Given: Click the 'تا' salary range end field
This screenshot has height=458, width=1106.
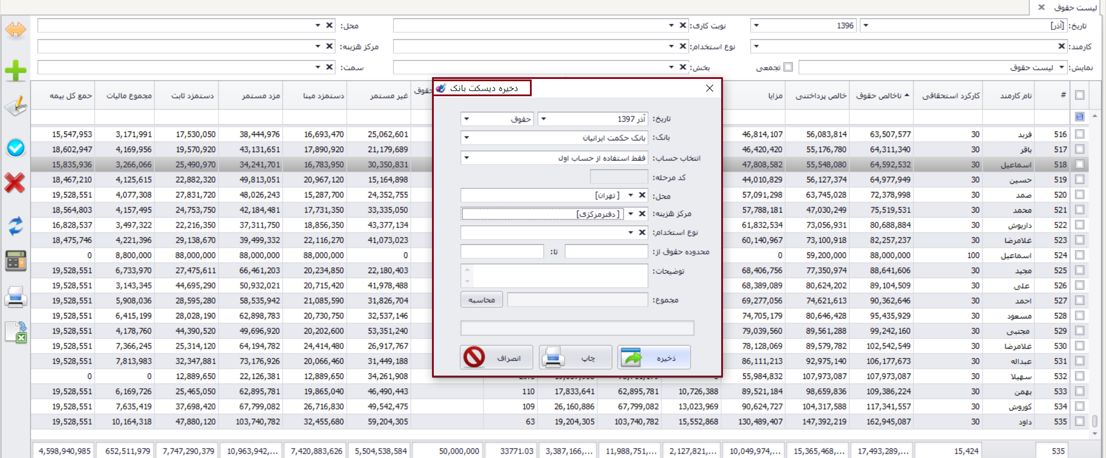Looking at the screenshot, I should [502, 252].
